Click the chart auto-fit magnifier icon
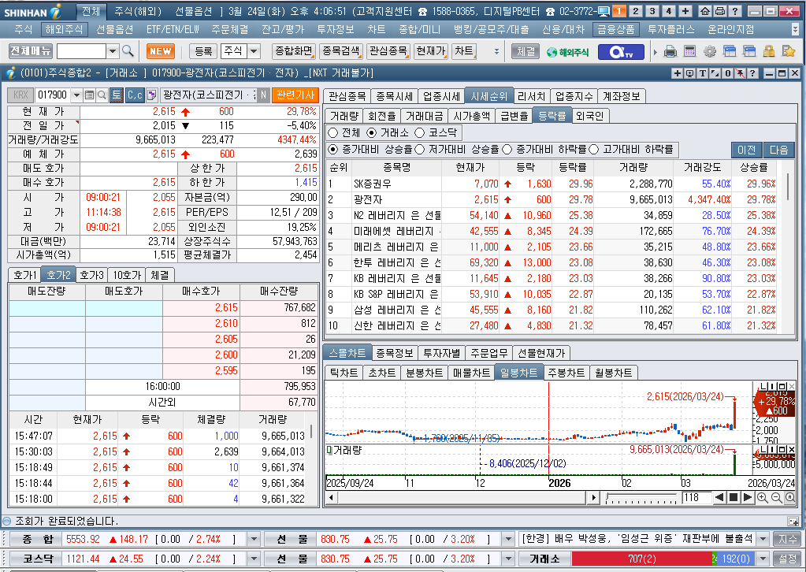 coord(790,497)
